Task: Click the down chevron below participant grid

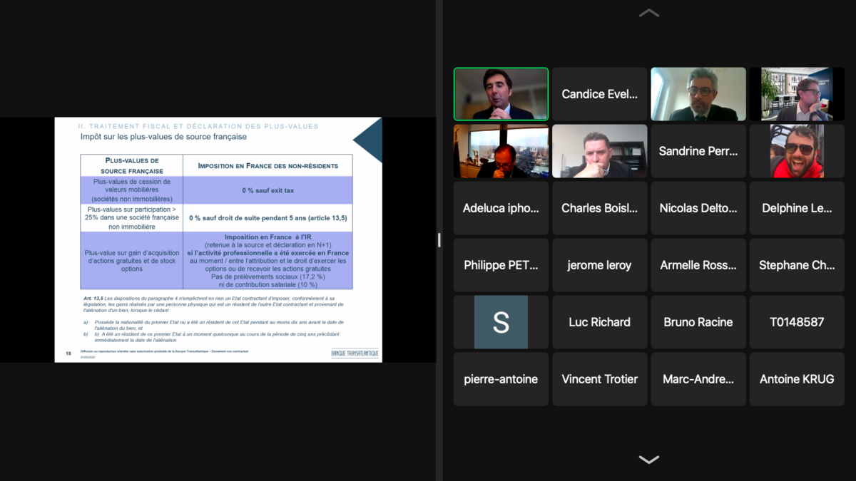Action: [648, 460]
